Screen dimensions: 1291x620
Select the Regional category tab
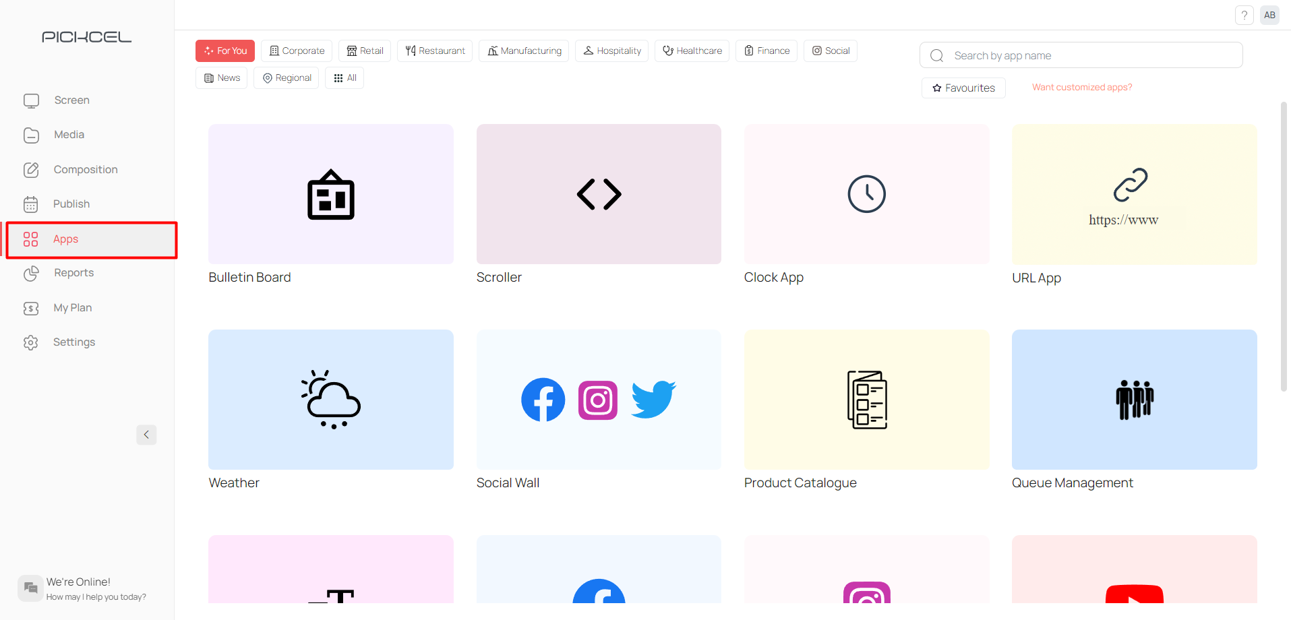click(287, 77)
